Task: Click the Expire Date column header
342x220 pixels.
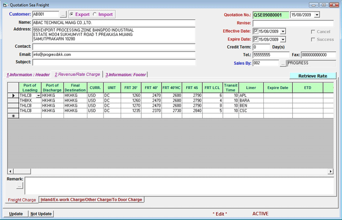Action: pyautogui.click(x=278, y=88)
